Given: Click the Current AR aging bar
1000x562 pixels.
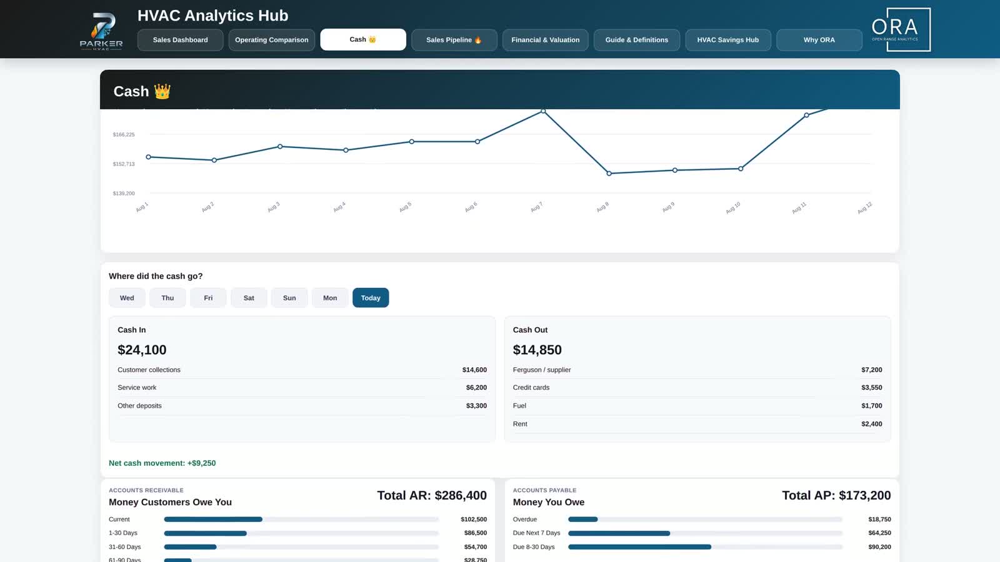Looking at the screenshot, I should point(301,520).
